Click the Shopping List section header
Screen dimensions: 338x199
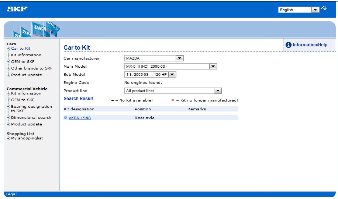[20, 134]
